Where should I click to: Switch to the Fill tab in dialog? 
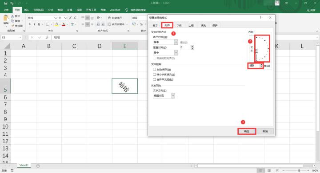[x=203, y=25]
